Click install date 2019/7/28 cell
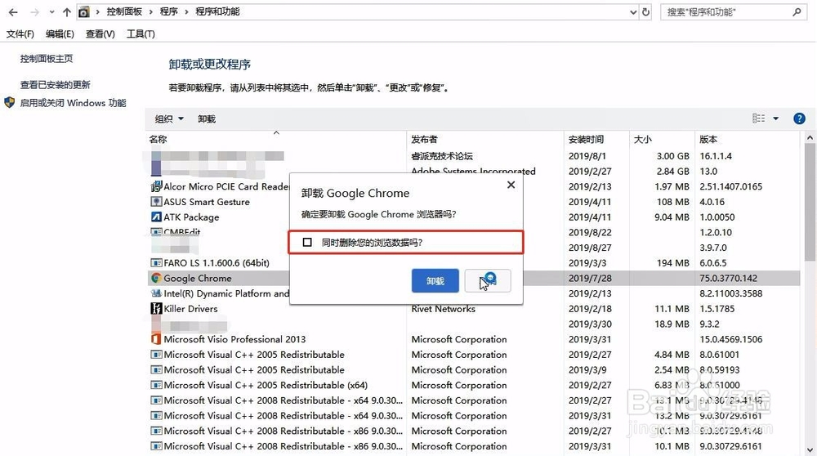The image size is (817, 456). [x=590, y=279]
